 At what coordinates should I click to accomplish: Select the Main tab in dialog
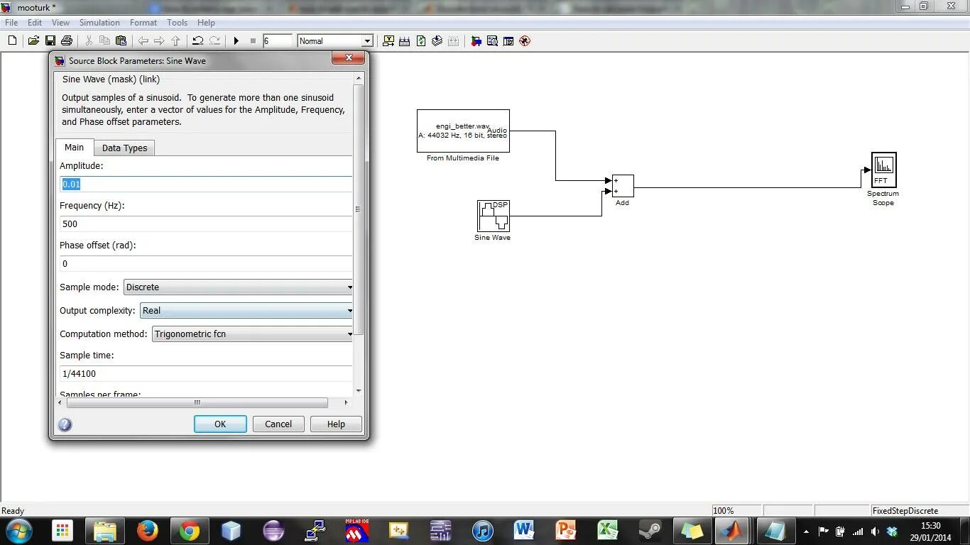[75, 147]
